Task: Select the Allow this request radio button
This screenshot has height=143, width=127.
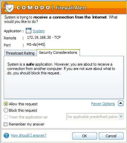Action: point(6,104)
